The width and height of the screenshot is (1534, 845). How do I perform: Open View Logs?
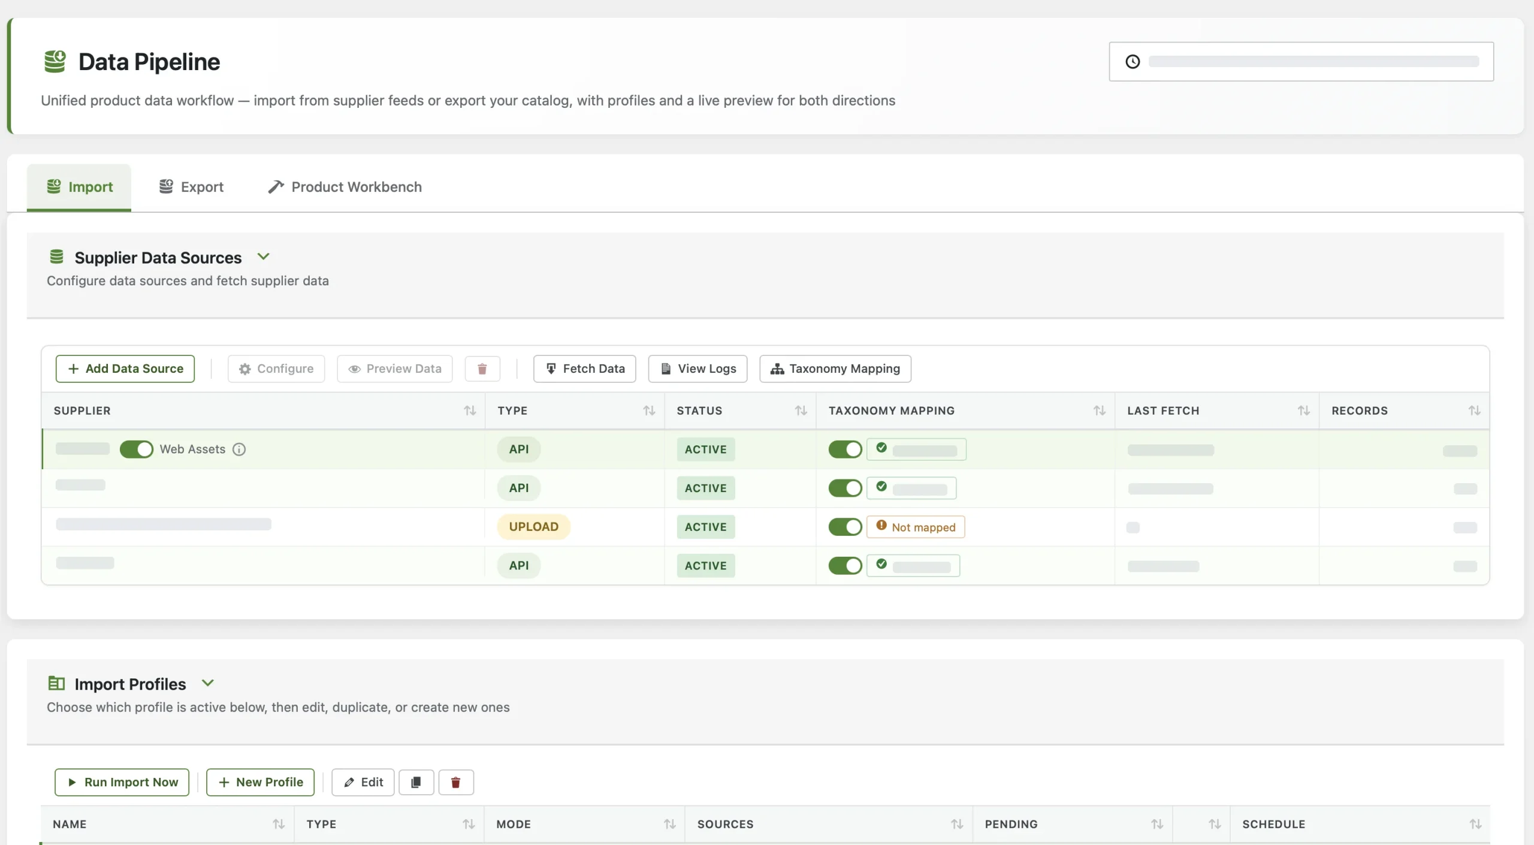[x=698, y=369]
